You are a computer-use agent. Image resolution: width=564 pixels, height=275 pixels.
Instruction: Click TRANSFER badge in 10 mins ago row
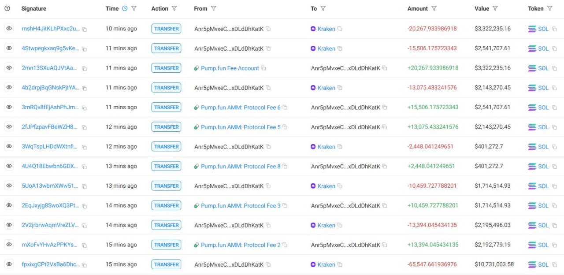click(167, 29)
